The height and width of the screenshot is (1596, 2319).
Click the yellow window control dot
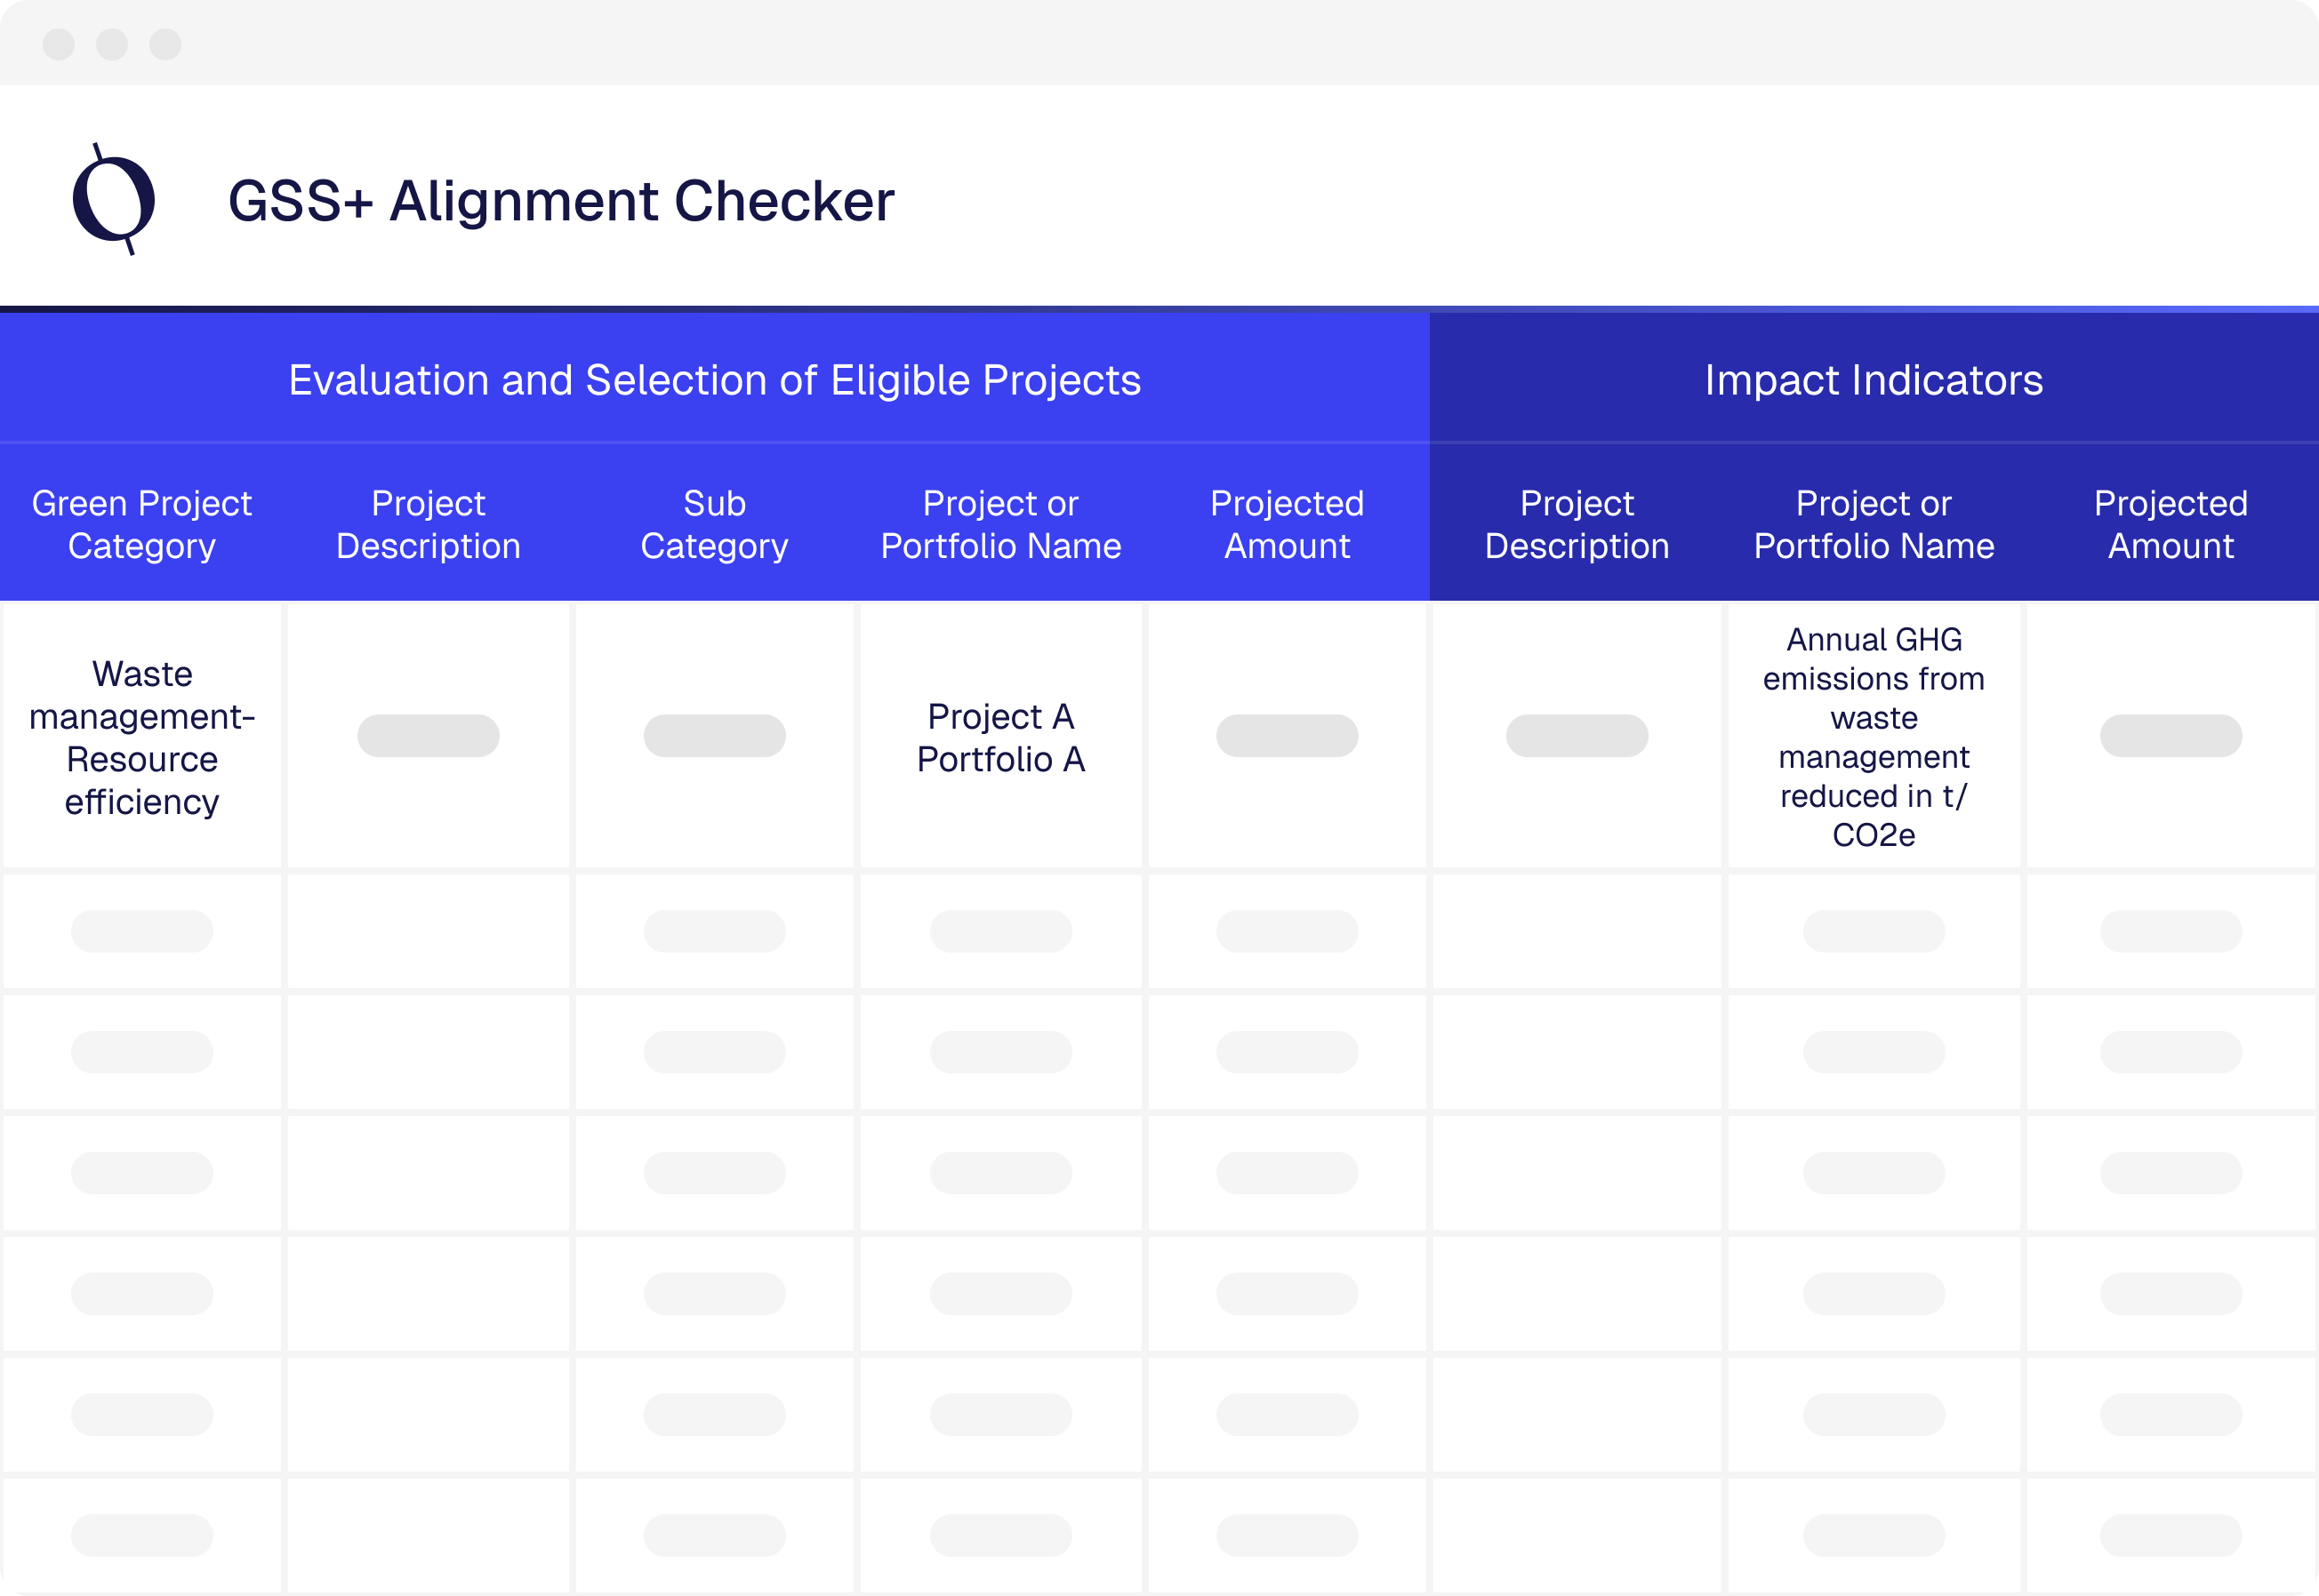(x=112, y=44)
